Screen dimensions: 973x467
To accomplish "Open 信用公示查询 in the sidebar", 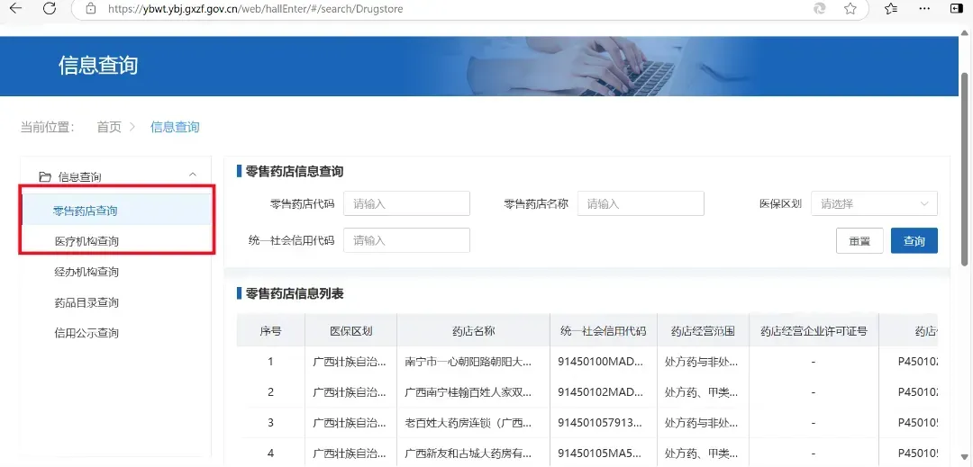I will [x=86, y=333].
